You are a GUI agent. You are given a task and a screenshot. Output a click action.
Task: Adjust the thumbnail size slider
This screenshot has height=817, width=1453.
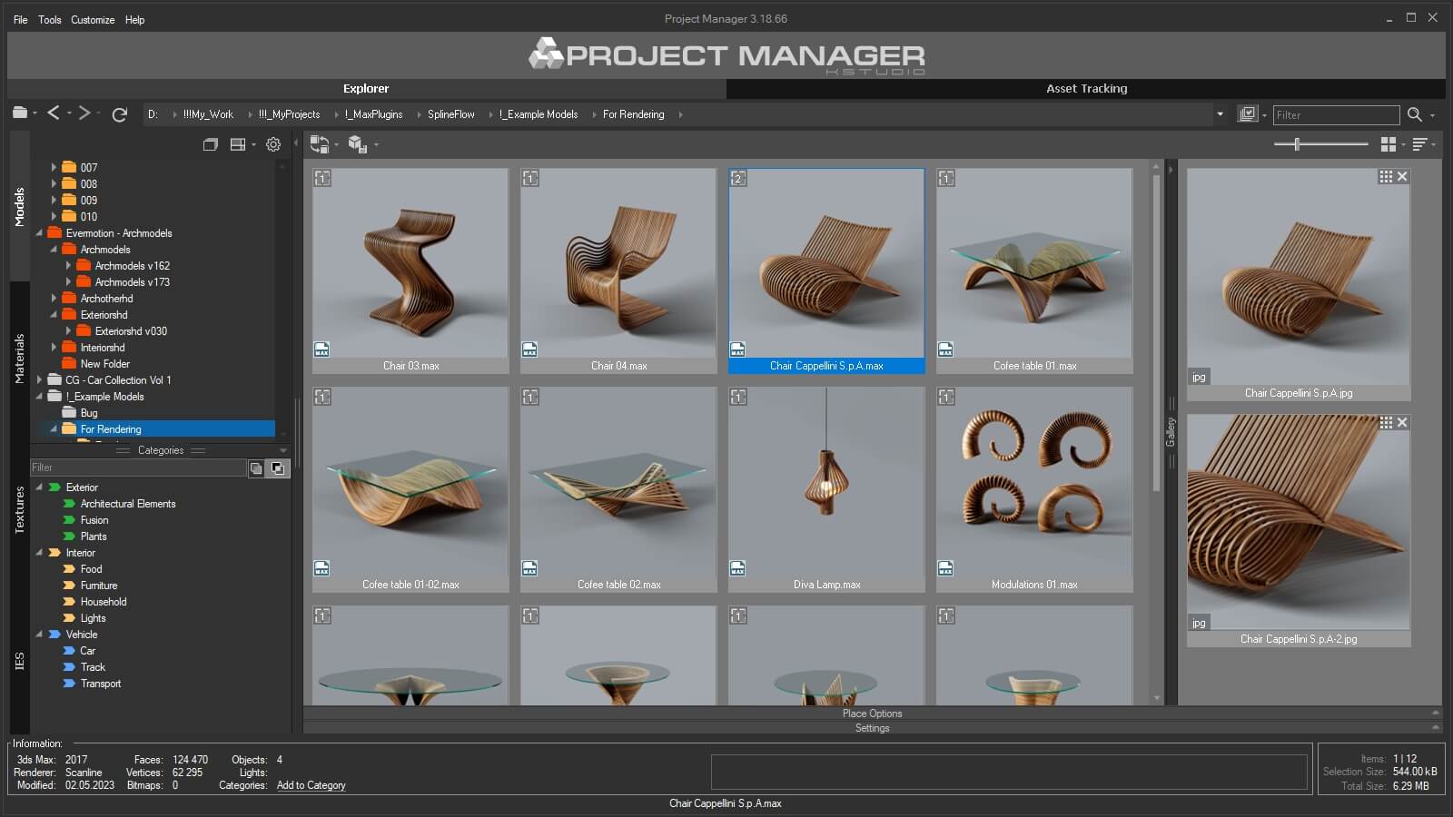[x=1297, y=144]
